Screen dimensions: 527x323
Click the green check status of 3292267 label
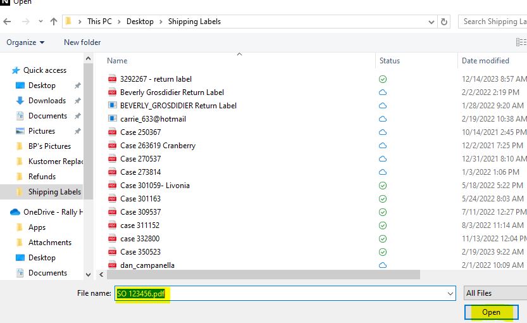[383, 79]
